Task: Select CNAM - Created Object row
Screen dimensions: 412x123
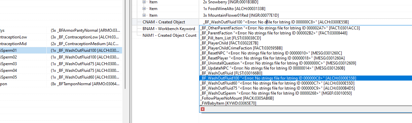Action: (x=163, y=22)
